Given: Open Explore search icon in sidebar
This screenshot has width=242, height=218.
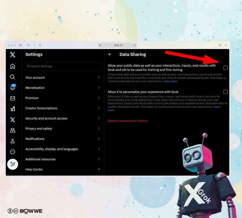Looking at the screenshot, I should click(x=13, y=77).
